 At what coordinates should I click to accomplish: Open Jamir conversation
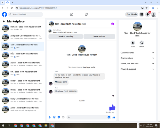[x=22, y=109]
